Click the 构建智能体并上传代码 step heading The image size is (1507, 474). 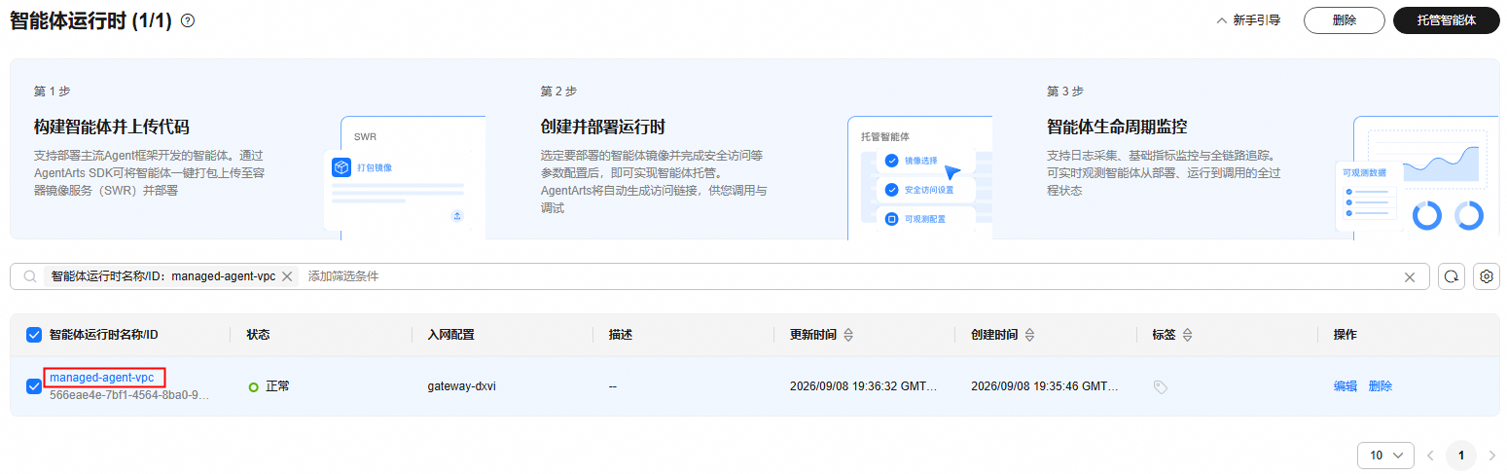[111, 127]
